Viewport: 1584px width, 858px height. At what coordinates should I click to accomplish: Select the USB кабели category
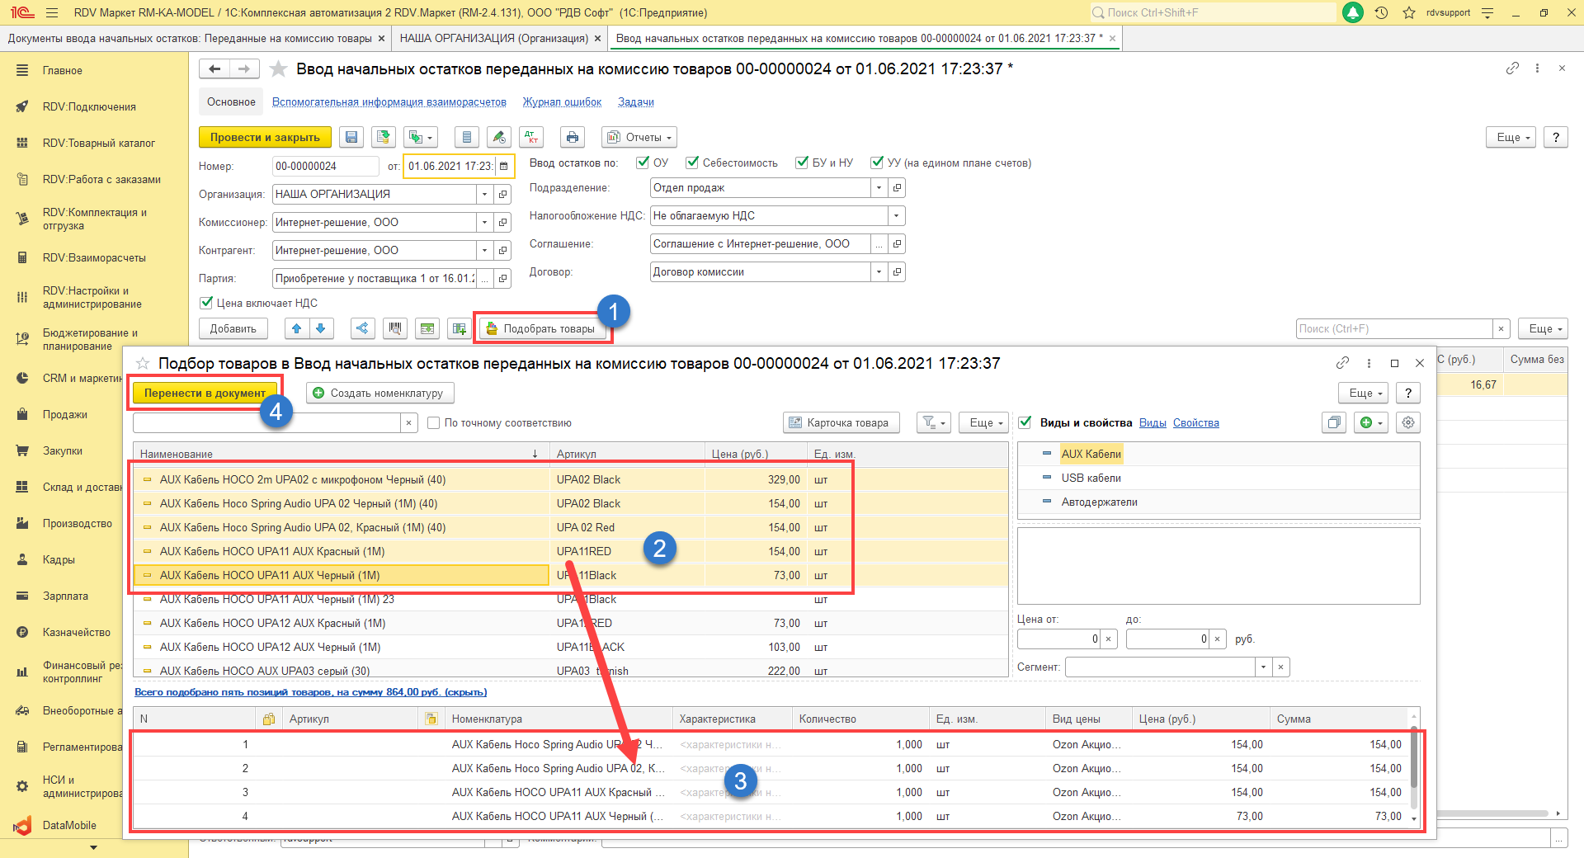(x=1091, y=478)
